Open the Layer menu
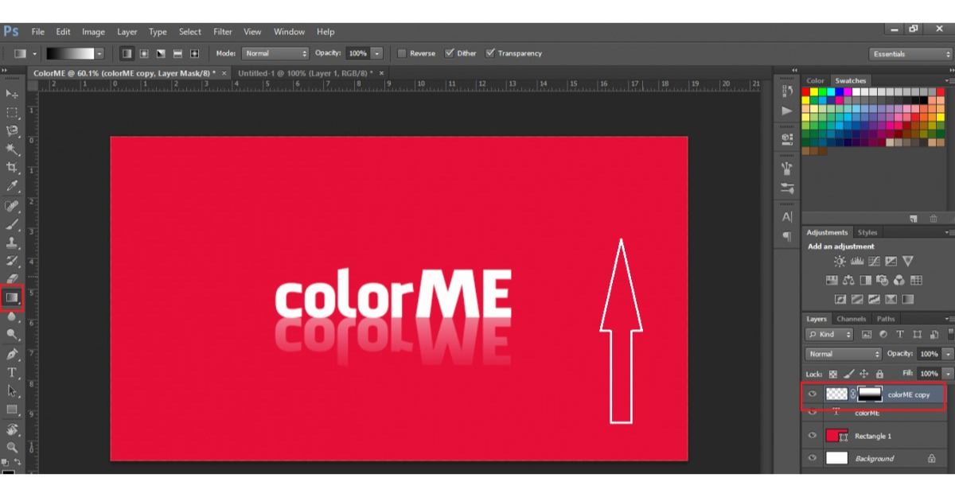 click(127, 32)
